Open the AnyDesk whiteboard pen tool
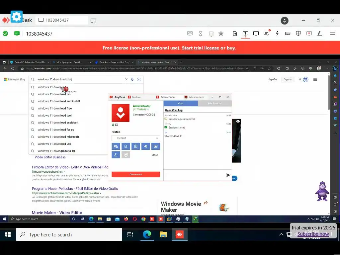Screen dimensions: 340x255 pos(320,34)
